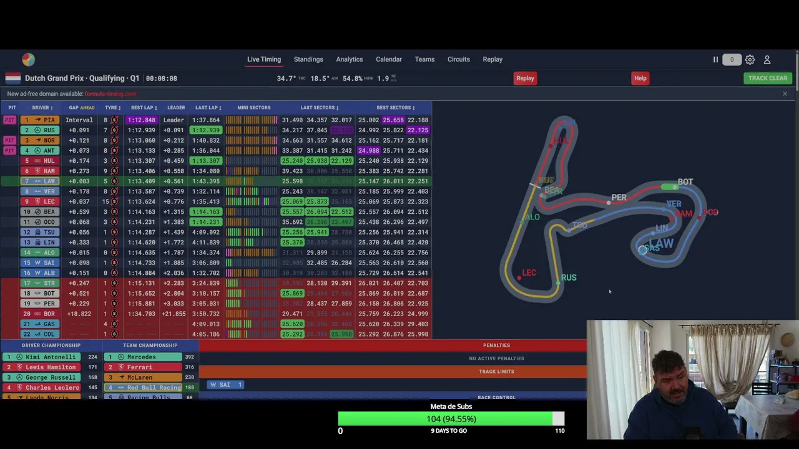Click the Leader column header
Viewport: 799px width, 449px height.
175,107
